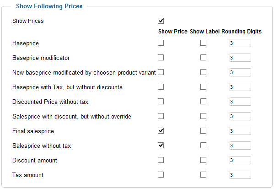Enable Show Price for Discounted Price without tax

(x=161, y=102)
